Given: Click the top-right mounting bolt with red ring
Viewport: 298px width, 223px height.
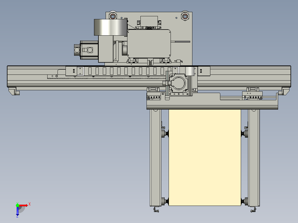Looking at the screenshot, I should (x=185, y=16).
